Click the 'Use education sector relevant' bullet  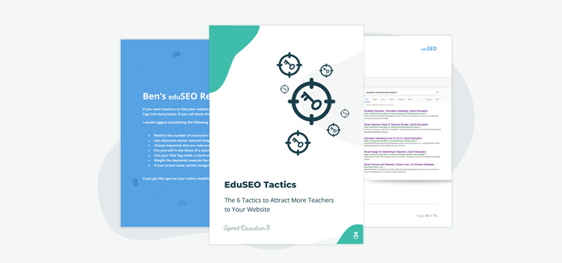pyautogui.click(x=182, y=141)
